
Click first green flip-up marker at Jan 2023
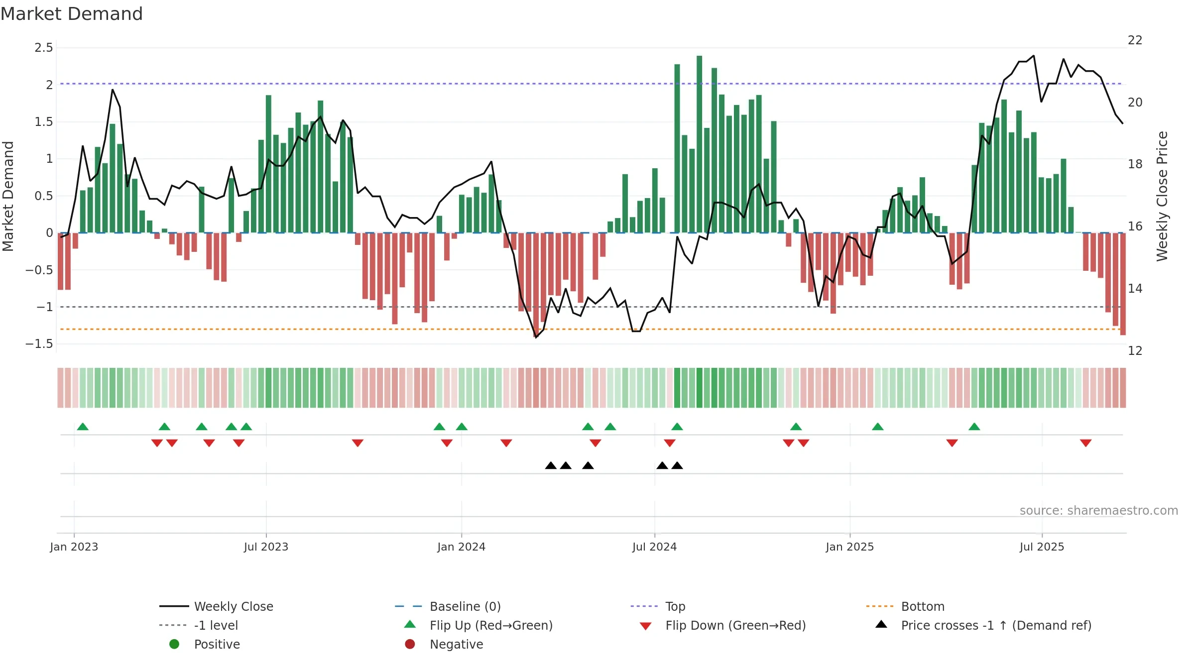coord(83,427)
